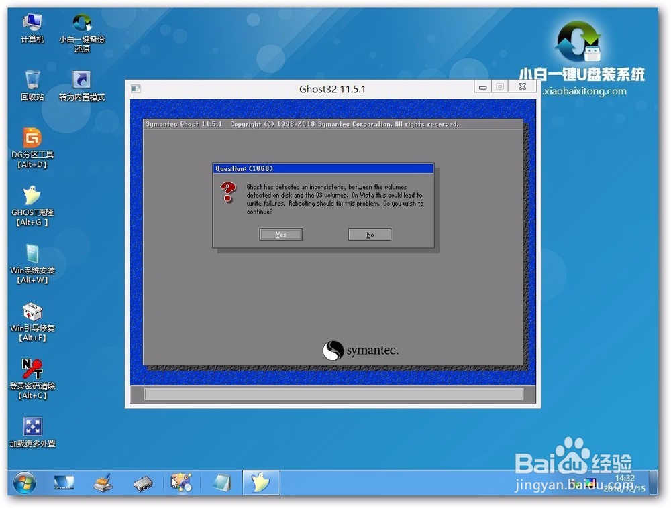The width and height of the screenshot is (671, 508).
Task: Open the notepad icon on taskbar
Action: 221,483
